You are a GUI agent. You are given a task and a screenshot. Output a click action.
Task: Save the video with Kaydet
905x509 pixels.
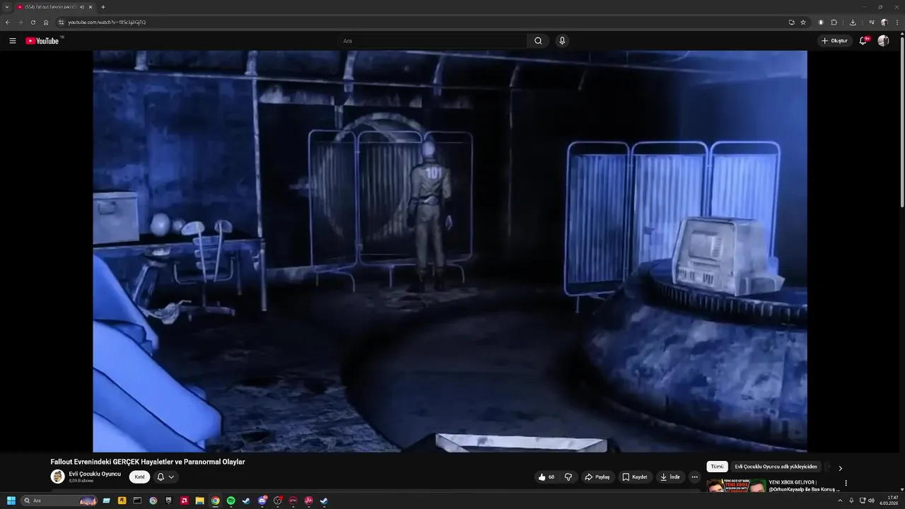pyautogui.click(x=634, y=477)
